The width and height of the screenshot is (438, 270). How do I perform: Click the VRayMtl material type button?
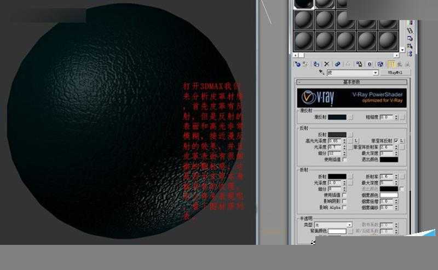click(395, 73)
